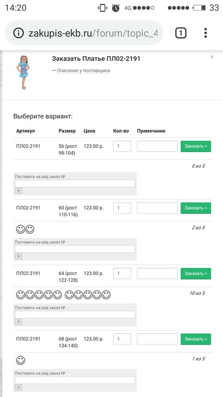
Task: Click the plus button under size 68 row
Action: [x=19, y=387]
